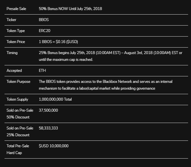Select the $USD 10,000,000 hard cap value

[x=54, y=146]
